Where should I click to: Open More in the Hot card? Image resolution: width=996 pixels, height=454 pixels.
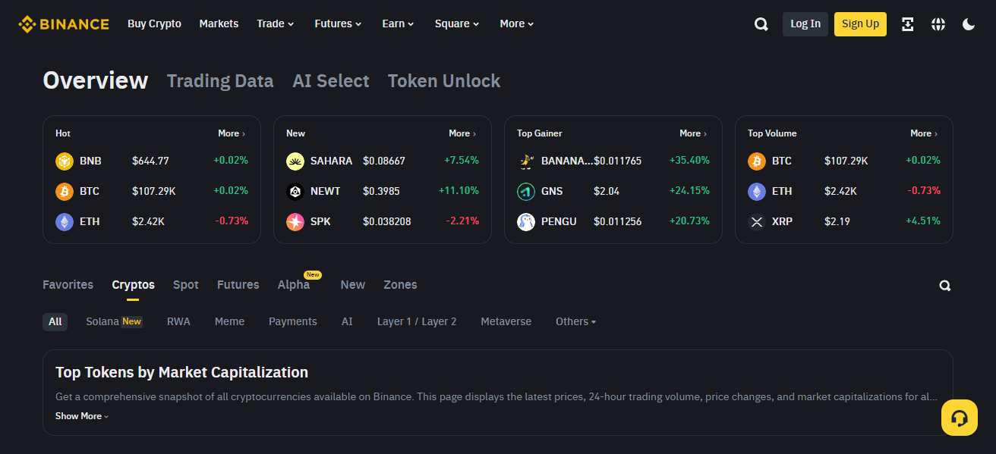coord(232,133)
